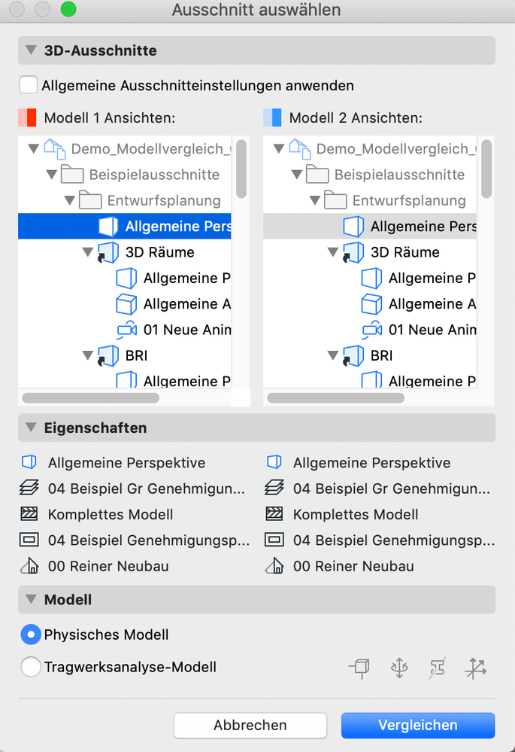Click the 01 Neue Animation camera icon in Modell 1
This screenshot has width=515, height=752.
[x=126, y=330]
